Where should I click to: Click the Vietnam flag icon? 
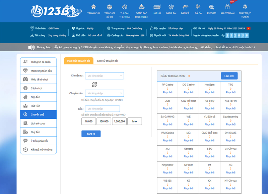pos(249,29)
